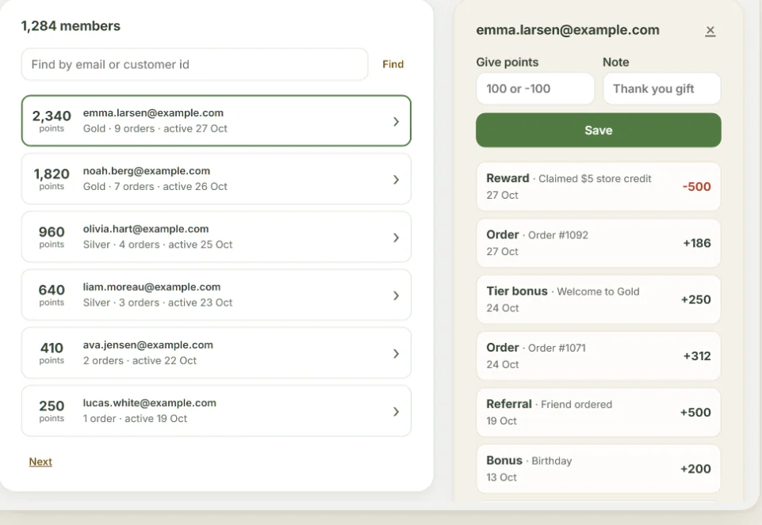
Task: Select the 1,284 members heading
Action: [x=71, y=25]
